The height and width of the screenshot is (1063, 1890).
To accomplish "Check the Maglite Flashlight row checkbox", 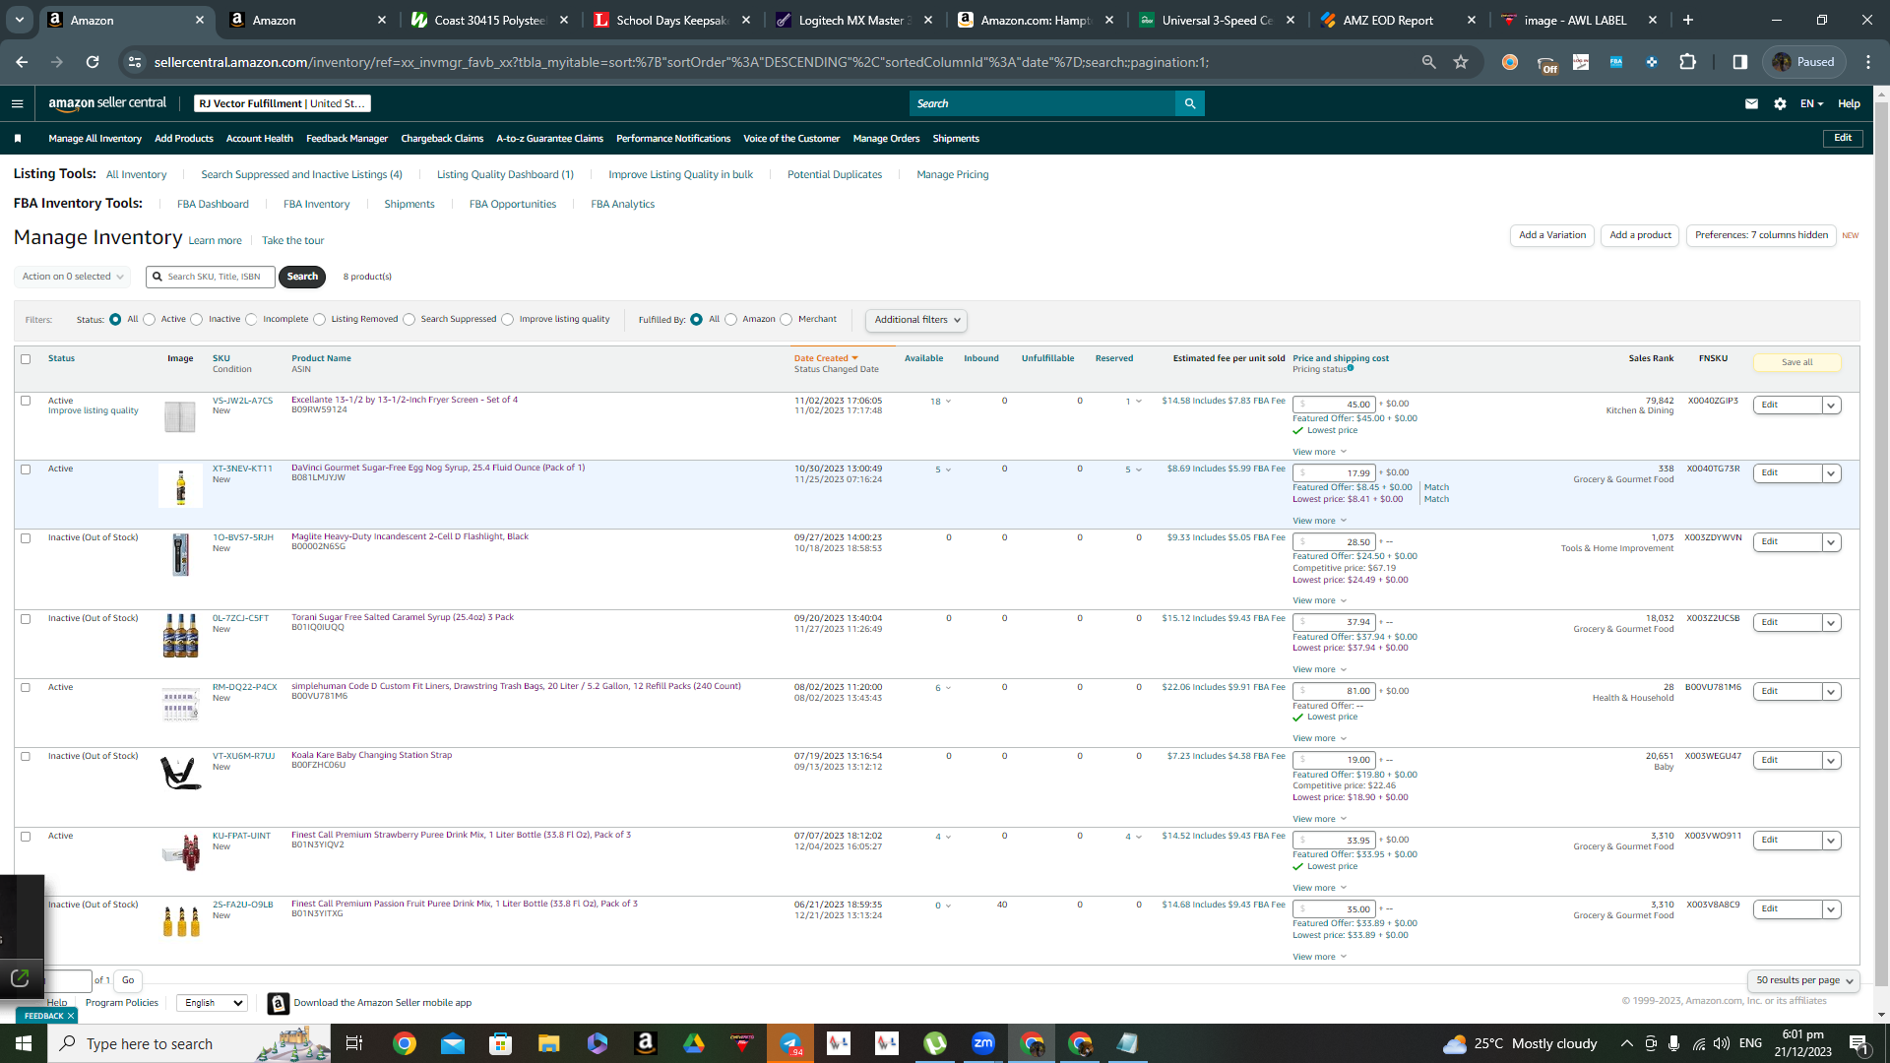I will click(26, 538).
